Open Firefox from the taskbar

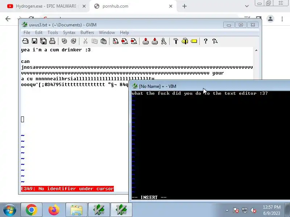[x=54, y=210]
